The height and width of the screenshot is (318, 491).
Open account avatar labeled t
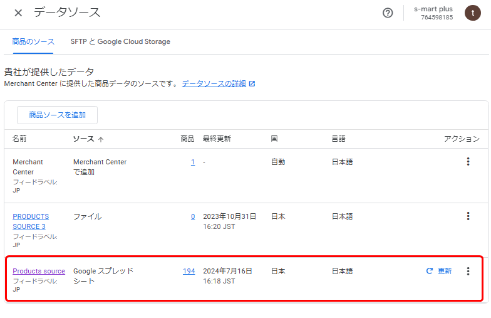pyautogui.click(x=472, y=13)
